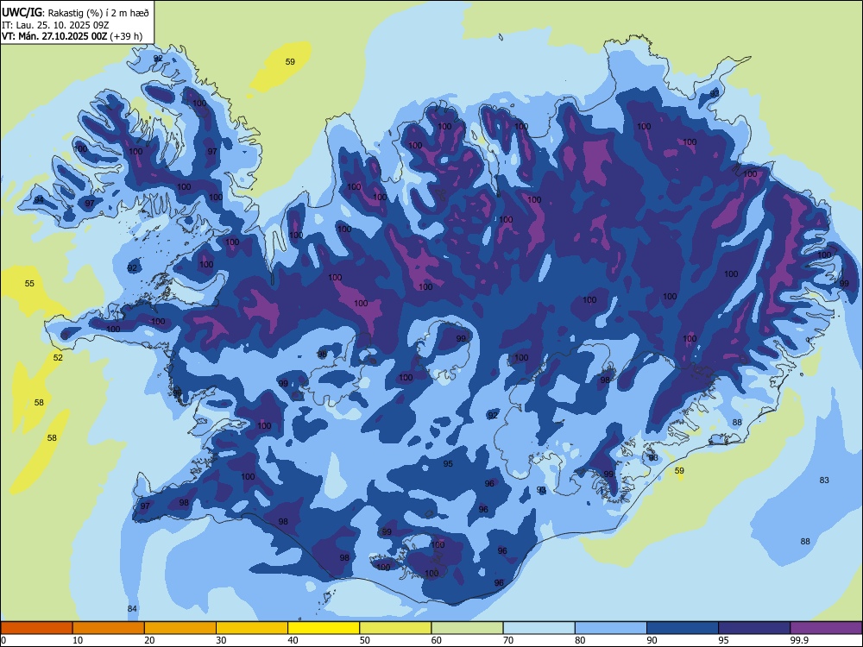
Task: Click the 'UWC/IG' label in the header
Action: pyautogui.click(x=22, y=13)
